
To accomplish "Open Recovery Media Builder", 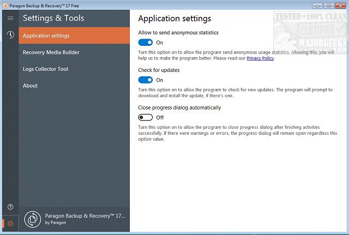I will (x=74, y=52).
